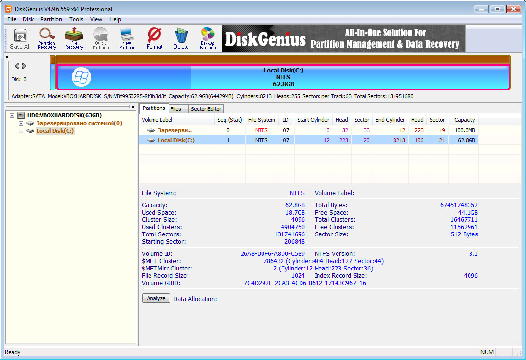Viewport: 526px width, 360px height.
Task: Click the DiskGenius banner advertisement
Action: pos(343,38)
